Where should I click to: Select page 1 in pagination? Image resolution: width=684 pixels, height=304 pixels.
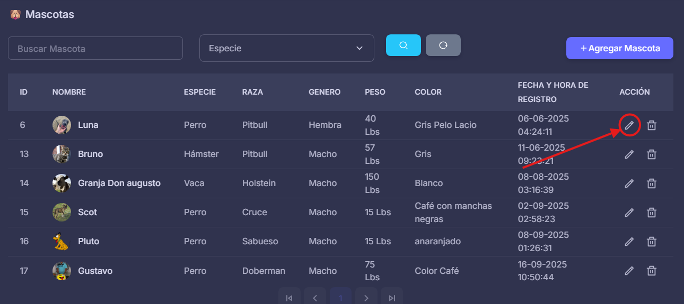click(340, 298)
